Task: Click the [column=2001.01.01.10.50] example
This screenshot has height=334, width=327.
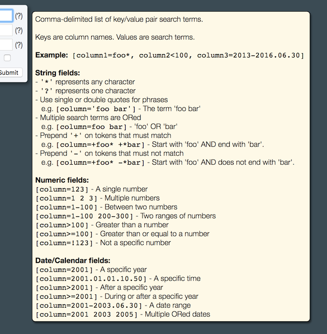Action: pos(91,279)
